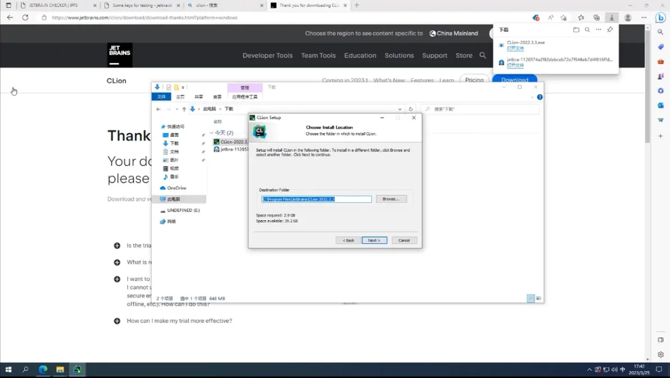Add page to favorites star icon
670x378 pixels.
click(x=564, y=17)
